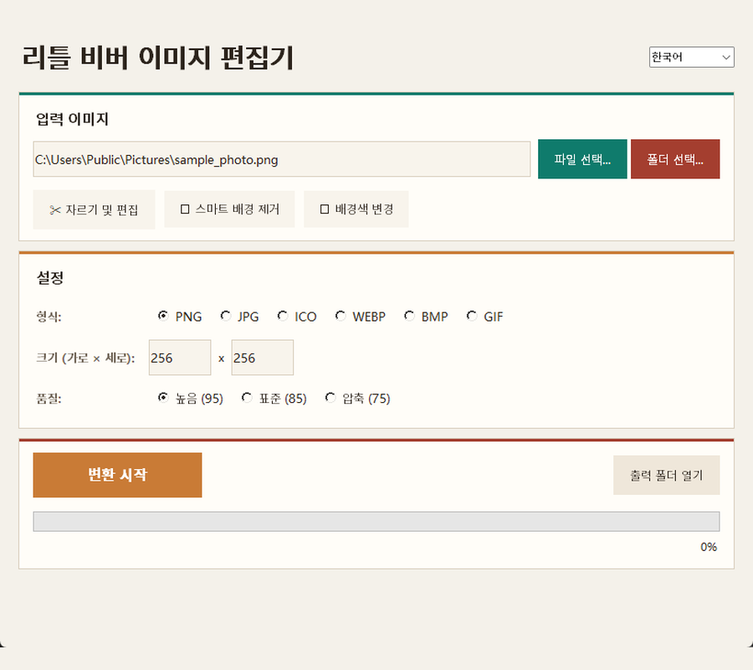The width and height of the screenshot is (753, 670).
Task: Click the 품질: label
Action: coord(49,399)
